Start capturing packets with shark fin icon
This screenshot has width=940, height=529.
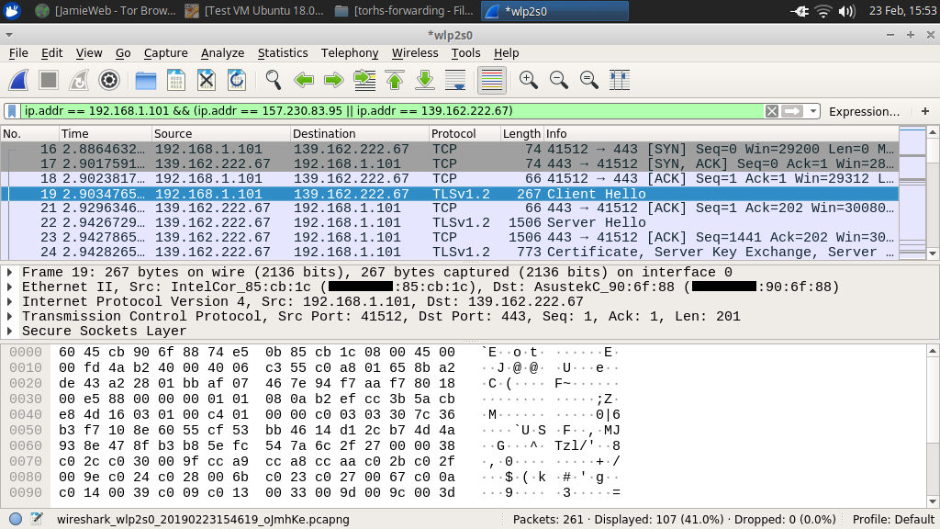(18, 80)
